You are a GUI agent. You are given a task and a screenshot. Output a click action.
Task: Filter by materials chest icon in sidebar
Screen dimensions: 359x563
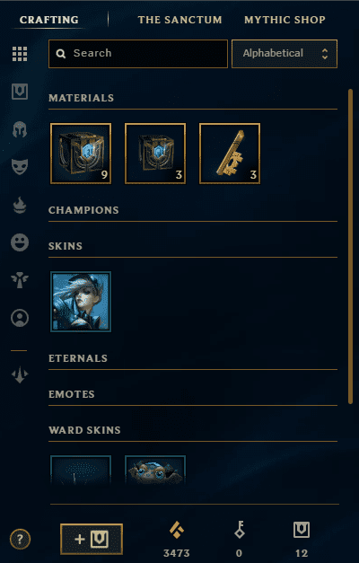click(20, 92)
